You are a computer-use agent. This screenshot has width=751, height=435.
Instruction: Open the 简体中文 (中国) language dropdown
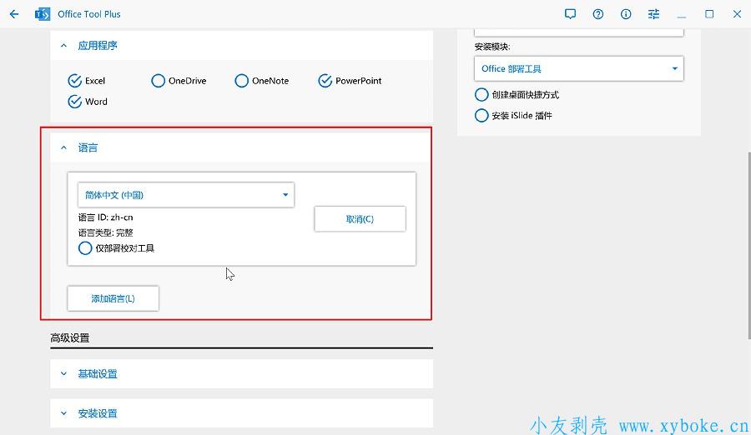[x=185, y=195]
